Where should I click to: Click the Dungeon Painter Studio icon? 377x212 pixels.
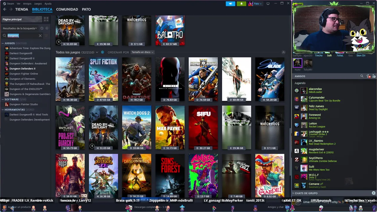tap(7, 104)
